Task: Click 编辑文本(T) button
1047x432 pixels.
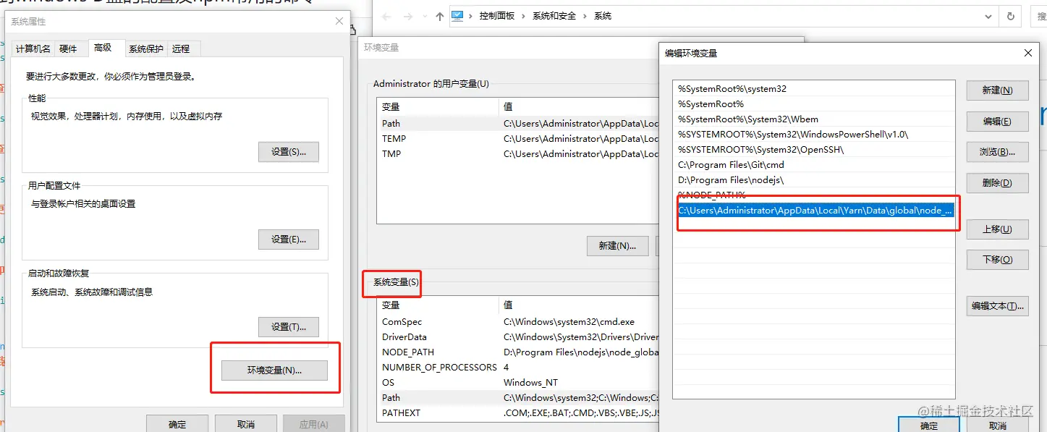Action: coord(997,306)
